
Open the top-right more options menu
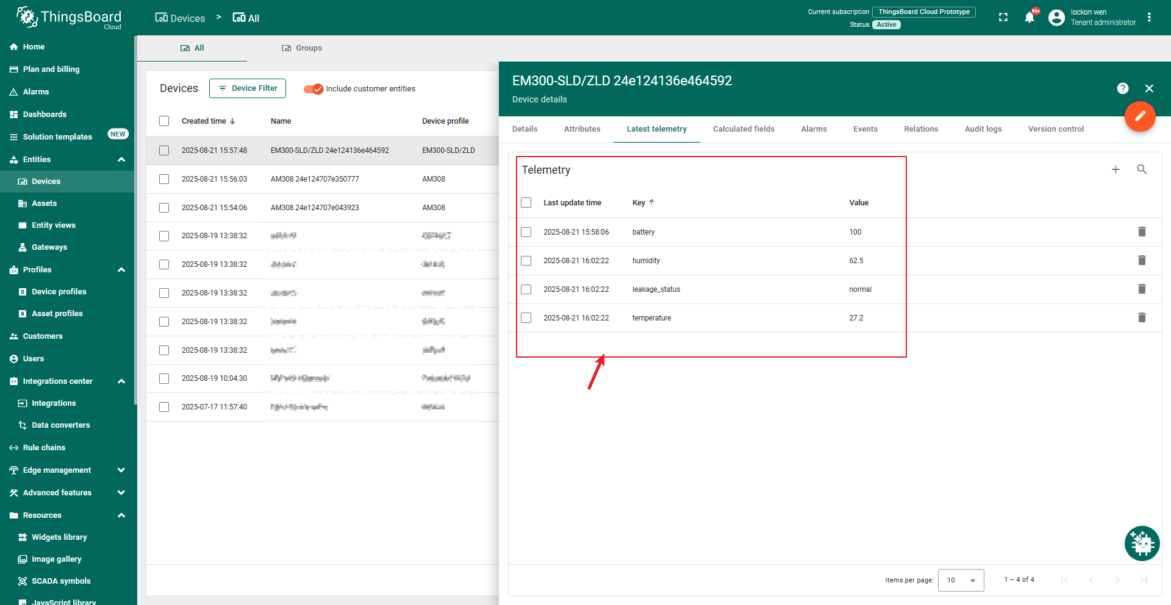1149,18
